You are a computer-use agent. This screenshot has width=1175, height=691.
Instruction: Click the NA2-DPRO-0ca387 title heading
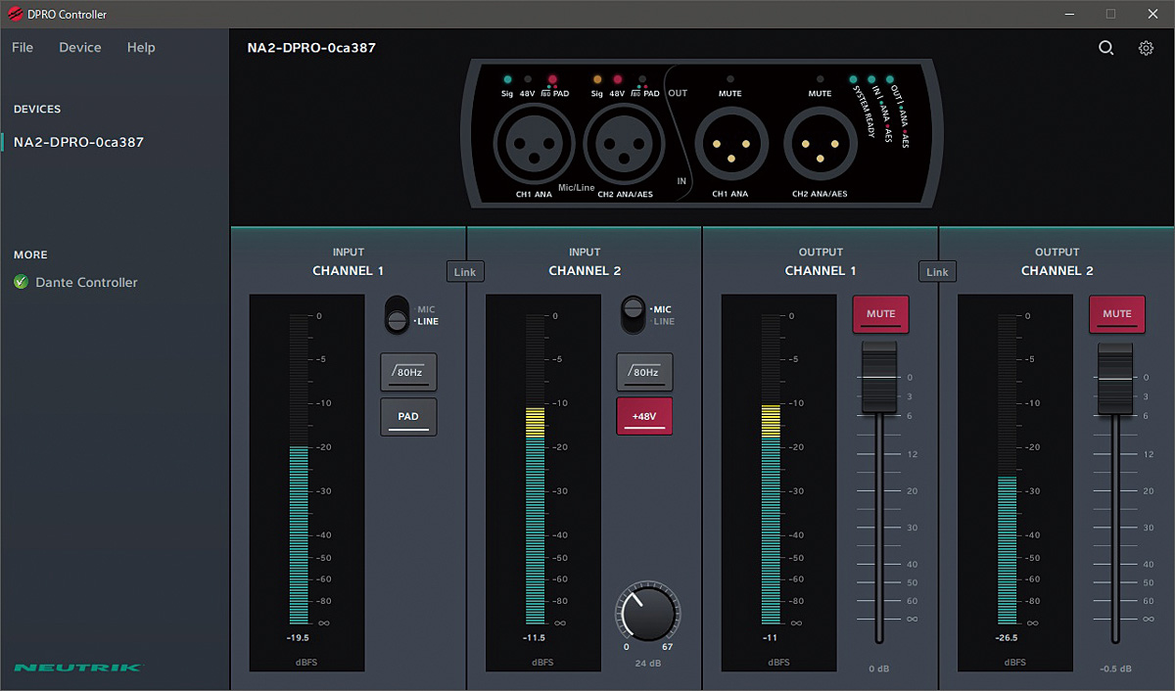(x=311, y=47)
